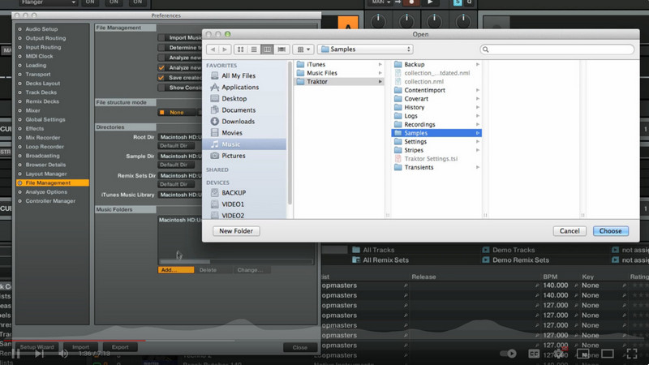649x365 pixels.
Task: Select File Management preferences
Action: tap(53, 183)
